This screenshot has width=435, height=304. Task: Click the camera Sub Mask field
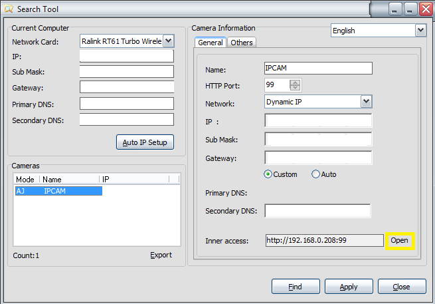[318, 139]
